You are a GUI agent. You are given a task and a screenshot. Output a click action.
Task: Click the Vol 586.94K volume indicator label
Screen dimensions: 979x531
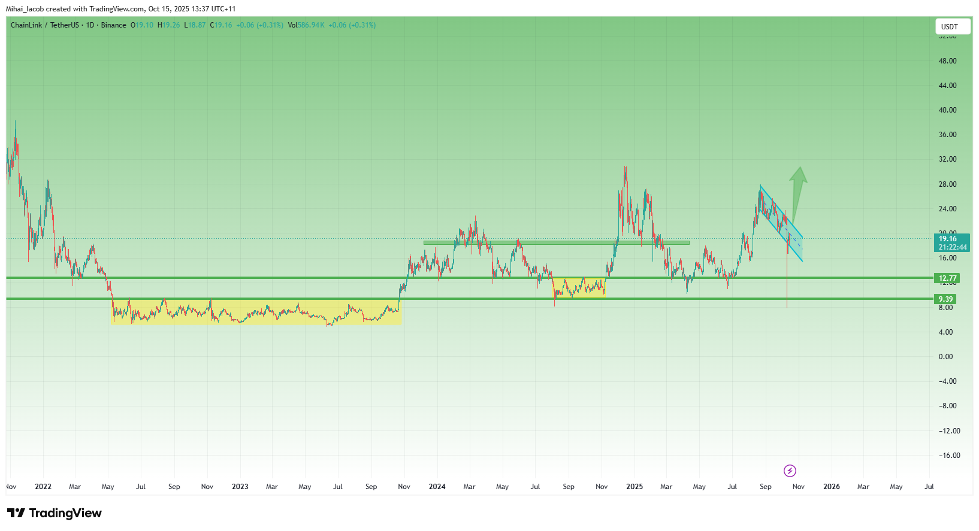point(306,25)
